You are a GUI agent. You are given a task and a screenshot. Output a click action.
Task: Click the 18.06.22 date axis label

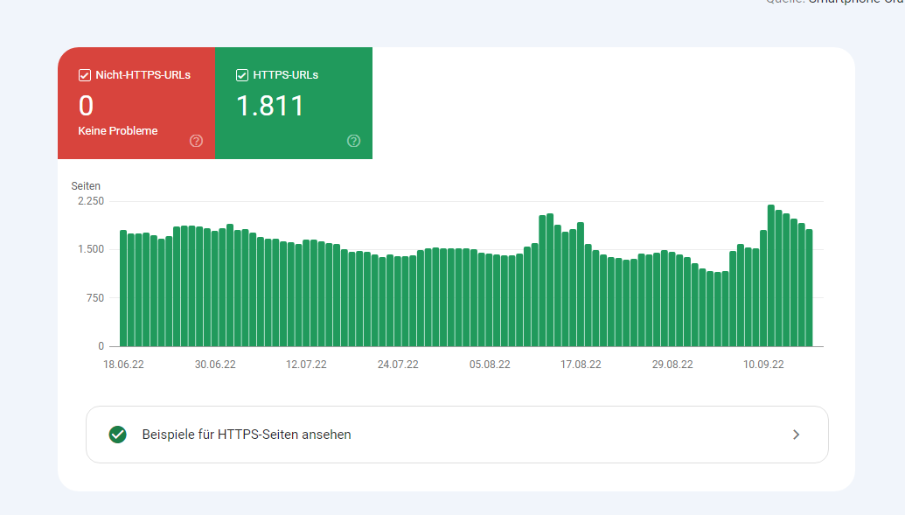[x=123, y=365]
